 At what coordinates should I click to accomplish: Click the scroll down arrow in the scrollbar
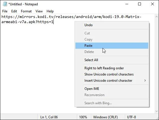pyautogui.click(x=156, y=111)
